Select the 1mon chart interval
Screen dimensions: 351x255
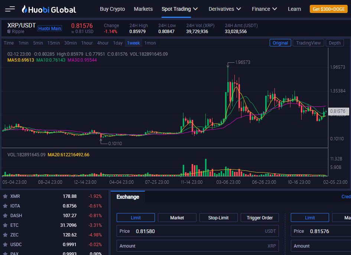pos(150,43)
